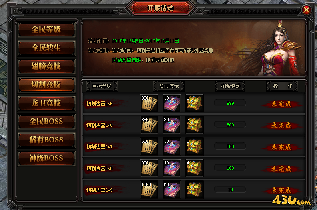This screenshot has width=317, height=210.
Task: Switch to the 全民BOSS tab
Action: [x=46, y=121]
